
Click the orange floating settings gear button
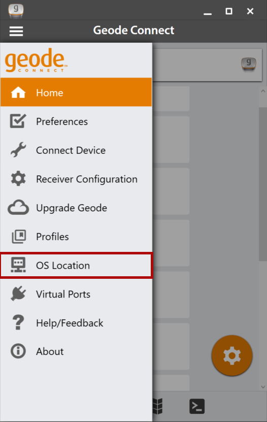click(x=232, y=355)
